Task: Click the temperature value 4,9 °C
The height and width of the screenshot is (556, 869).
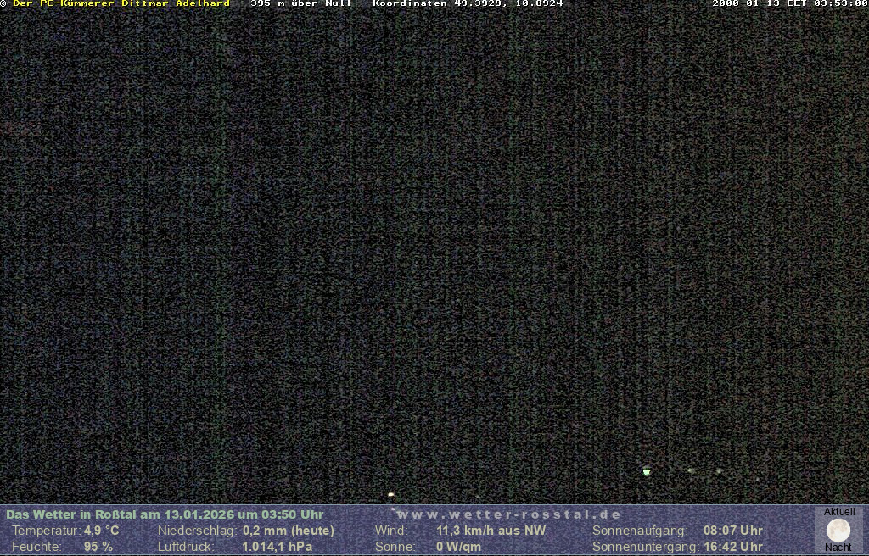Action: 101,531
